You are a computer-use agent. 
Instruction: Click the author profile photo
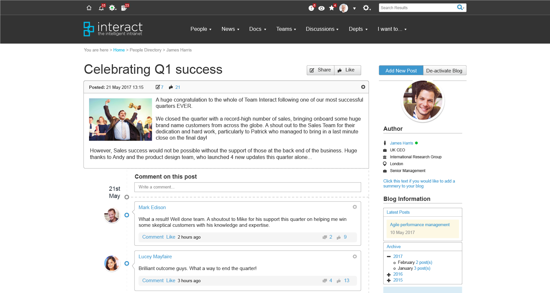(x=423, y=101)
